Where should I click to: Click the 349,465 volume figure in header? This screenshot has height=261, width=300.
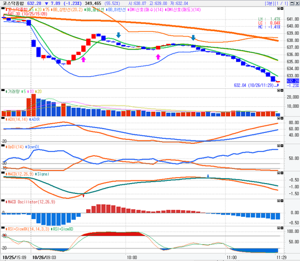[93, 3]
